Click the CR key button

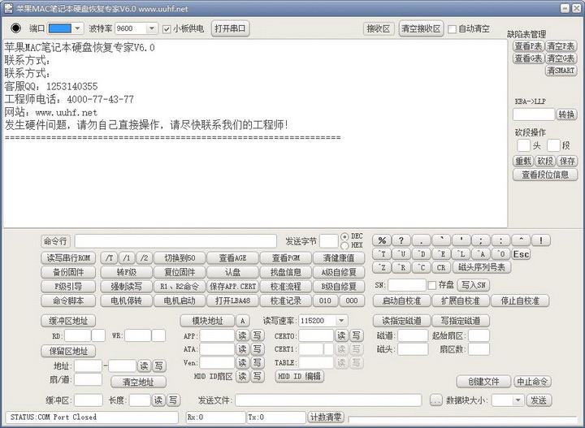(x=441, y=268)
